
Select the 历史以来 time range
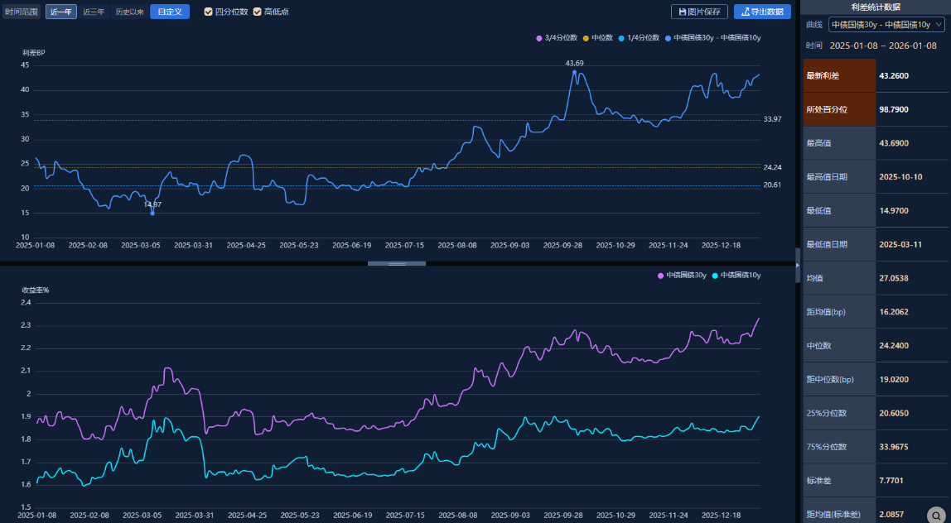pos(129,12)
